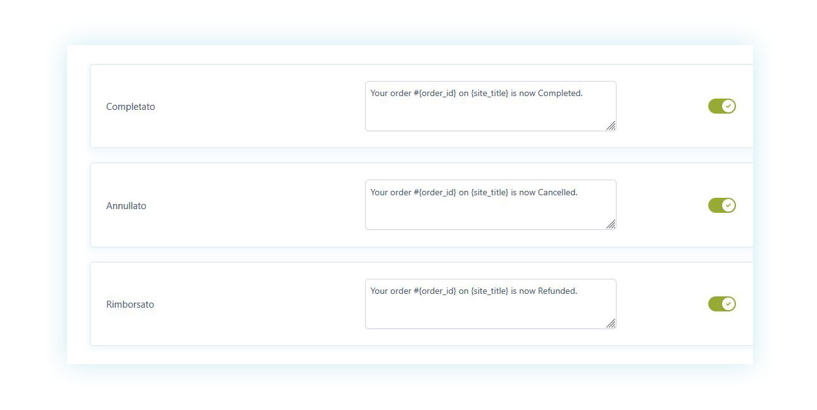The image size is (817, 410).
Task: Select the Annullato label
Action: coord(126,205)
